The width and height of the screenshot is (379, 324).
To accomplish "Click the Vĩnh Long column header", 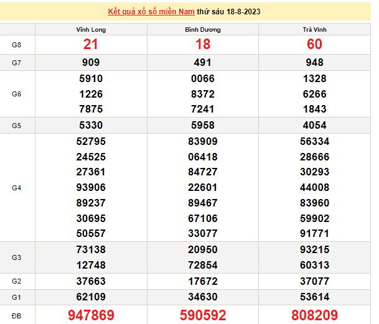I will point(91,29).
